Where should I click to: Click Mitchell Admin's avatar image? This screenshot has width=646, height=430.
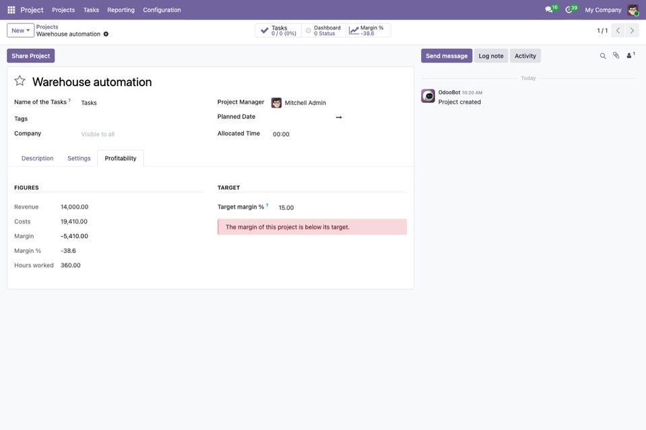[276, 102]
